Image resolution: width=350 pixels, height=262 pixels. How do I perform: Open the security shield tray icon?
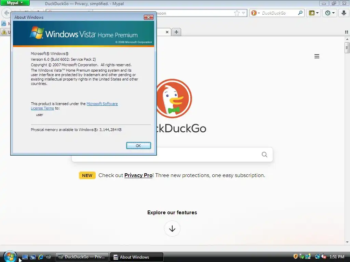pyautogui.click(x=296, y=257)
